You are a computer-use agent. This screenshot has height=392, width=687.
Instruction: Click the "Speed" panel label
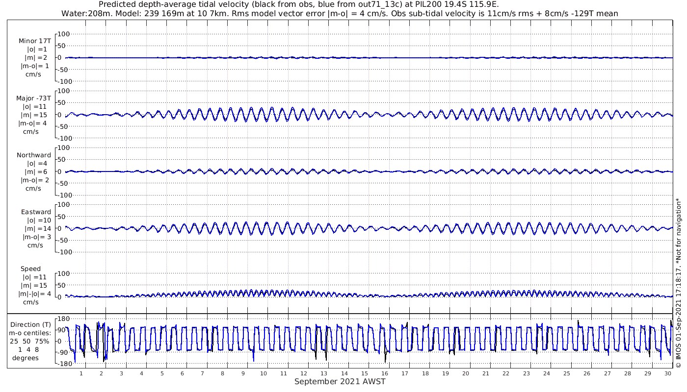pos(31,269)
